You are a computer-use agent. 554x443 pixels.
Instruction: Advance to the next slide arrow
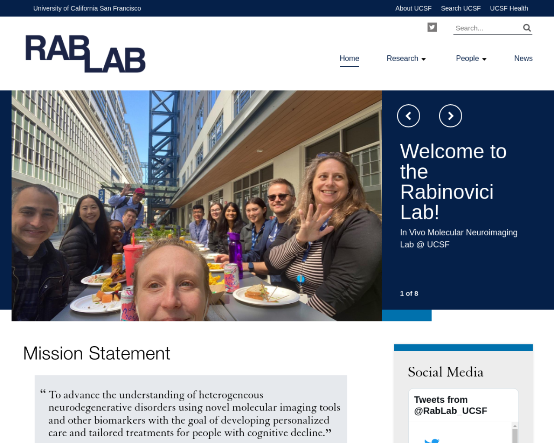point(451,116)
